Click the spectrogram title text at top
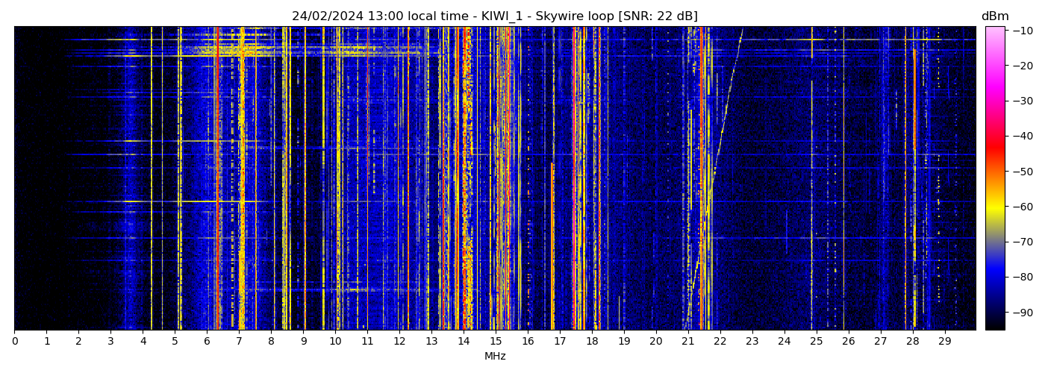The height and width of the screenshot is (373, 1045). [494, 16]
